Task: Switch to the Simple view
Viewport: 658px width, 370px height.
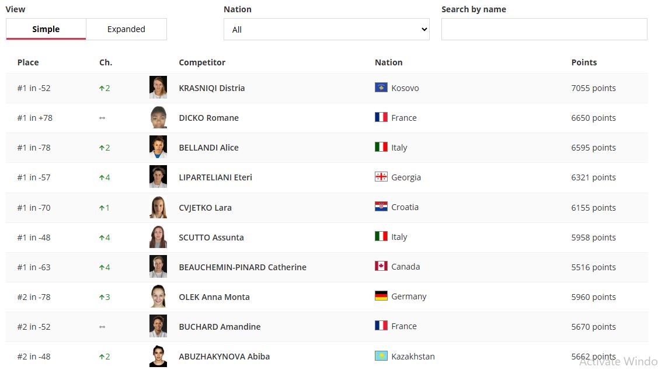Action: coord(46,29)
